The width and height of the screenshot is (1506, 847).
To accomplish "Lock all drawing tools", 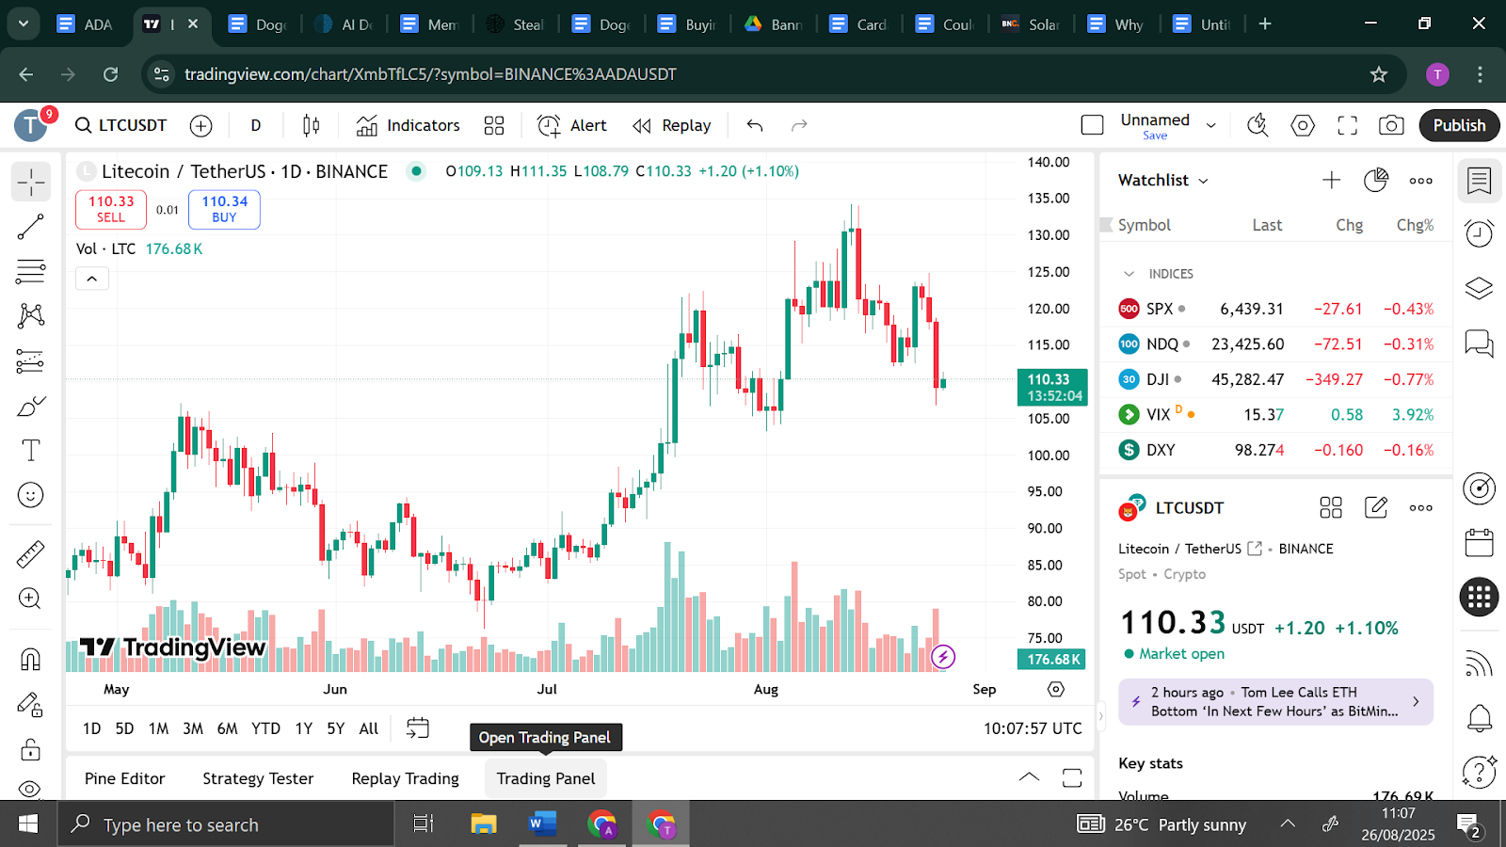I will click(31, 749).
